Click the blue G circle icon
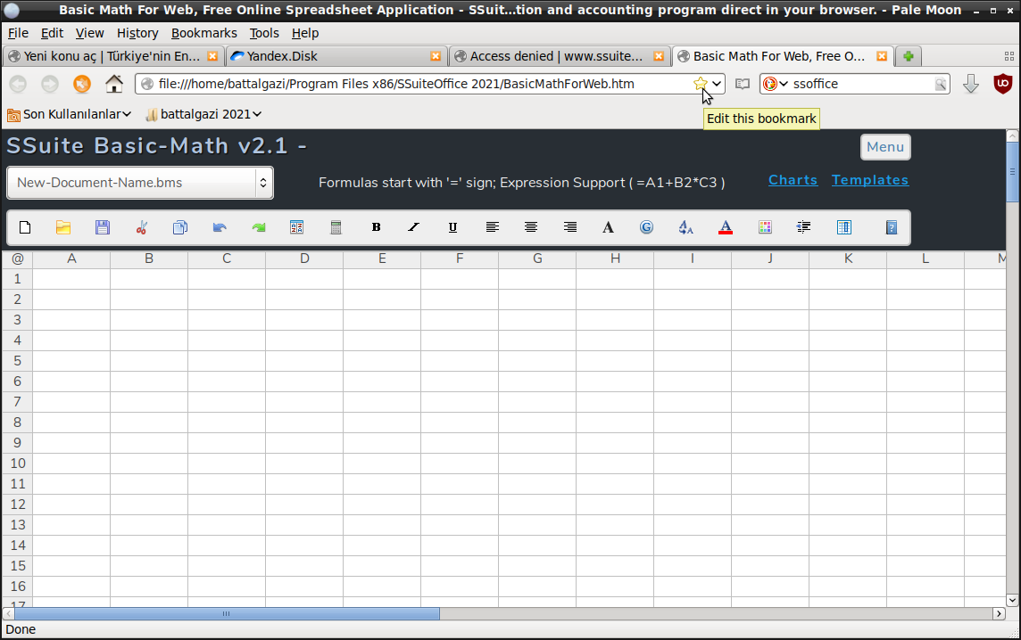 646,227
